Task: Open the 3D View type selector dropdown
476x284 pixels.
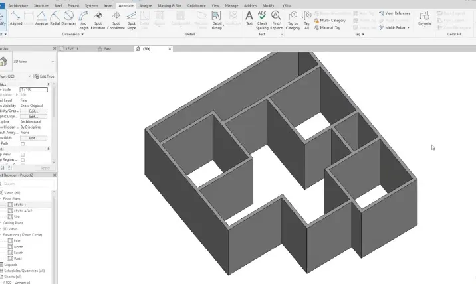Action: [x=51, y=61]
